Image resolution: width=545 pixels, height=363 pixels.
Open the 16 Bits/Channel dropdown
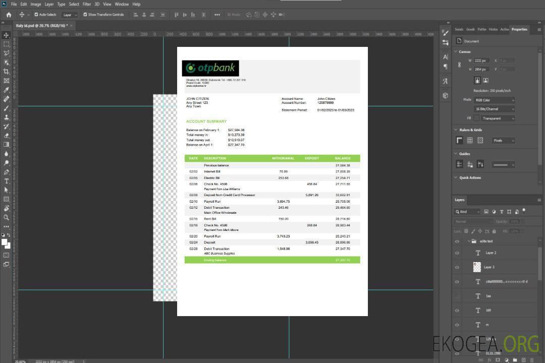[x=494, y=109]
